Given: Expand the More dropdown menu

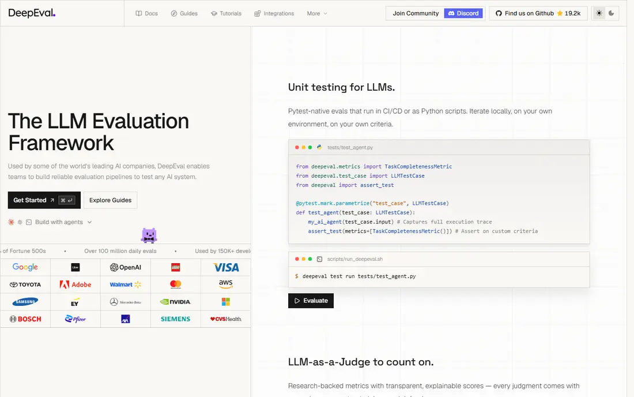Looking at the screenshot, I should pos(317,13).
